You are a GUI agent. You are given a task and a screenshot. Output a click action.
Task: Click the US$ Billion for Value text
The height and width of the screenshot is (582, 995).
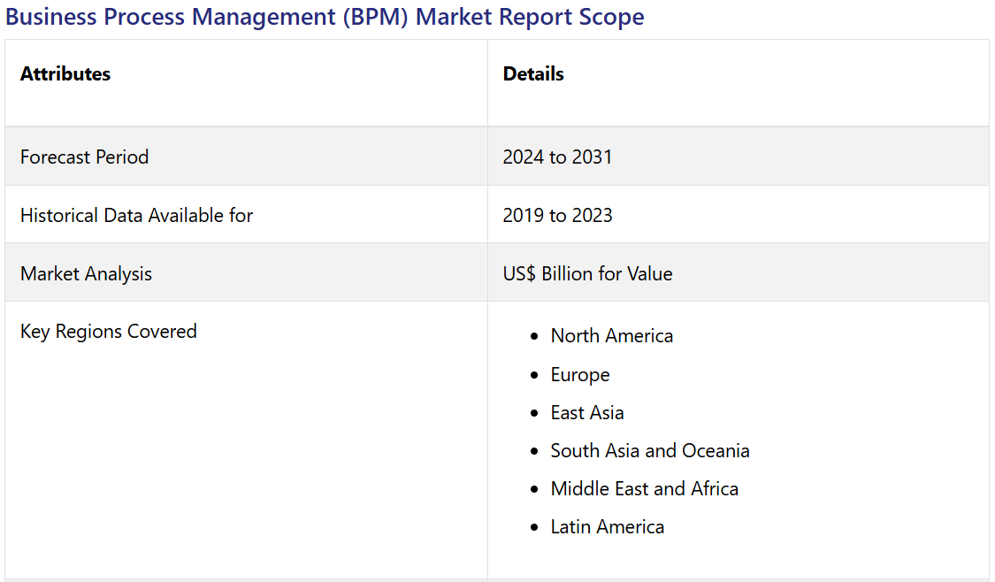coord(587,274)
